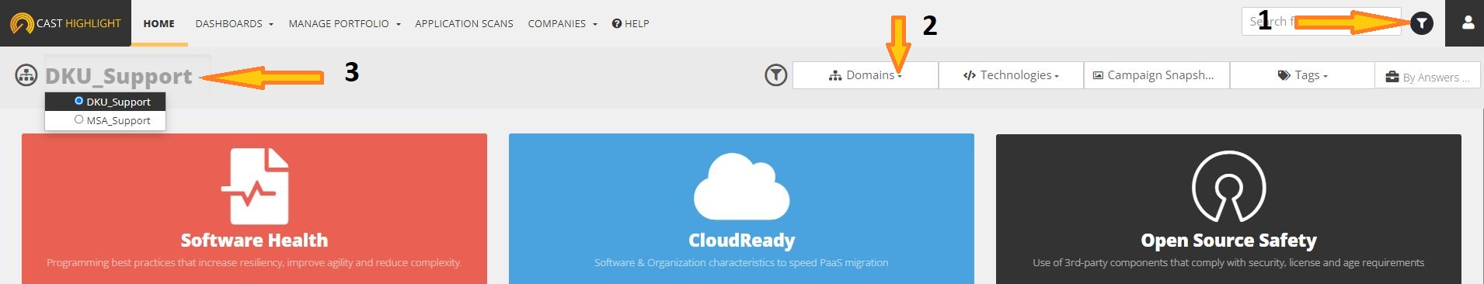1484x284 pixels.
Task: Open the Software Health title link
Action: point(255,241)
